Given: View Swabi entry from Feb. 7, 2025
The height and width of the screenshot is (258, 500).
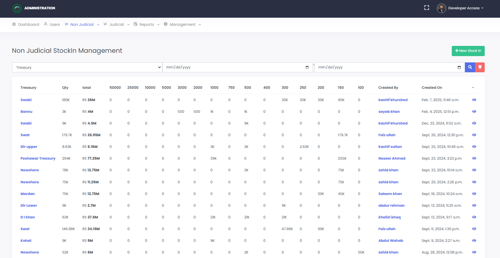Looking at the screenshot, I should 474,100.
